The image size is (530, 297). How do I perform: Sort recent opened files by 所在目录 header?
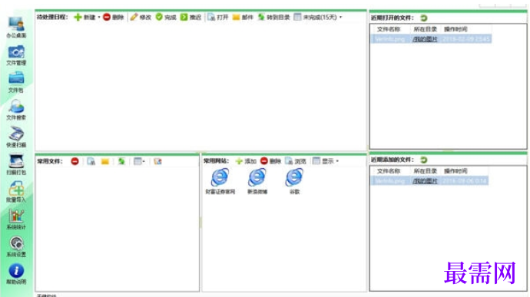pos(426,29)
